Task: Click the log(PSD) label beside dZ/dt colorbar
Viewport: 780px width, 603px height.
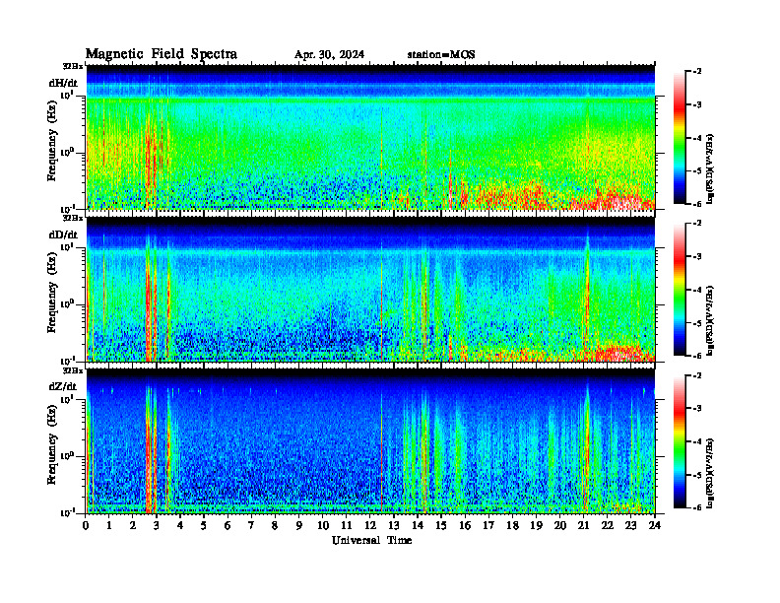Action: (x=710, y=473)
